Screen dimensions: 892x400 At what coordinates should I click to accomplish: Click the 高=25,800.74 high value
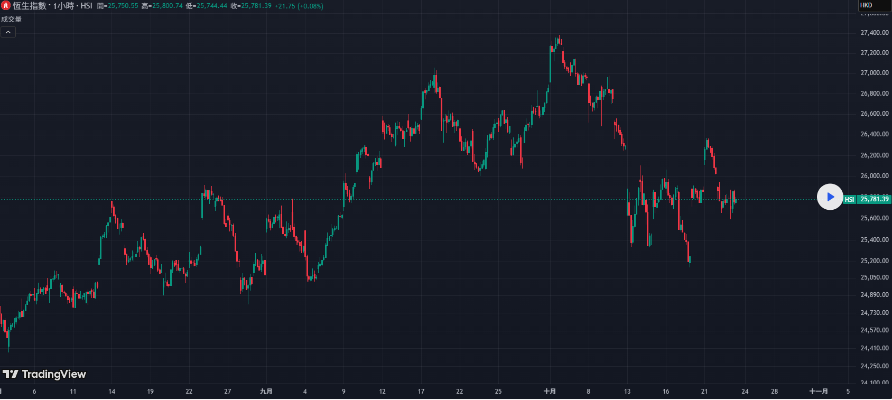coord(162,6)
